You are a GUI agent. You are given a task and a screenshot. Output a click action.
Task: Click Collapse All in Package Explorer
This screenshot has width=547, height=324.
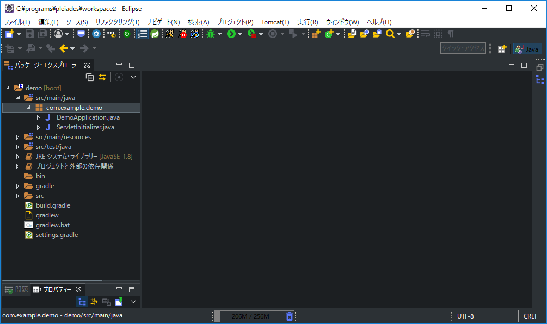[90, 77]
